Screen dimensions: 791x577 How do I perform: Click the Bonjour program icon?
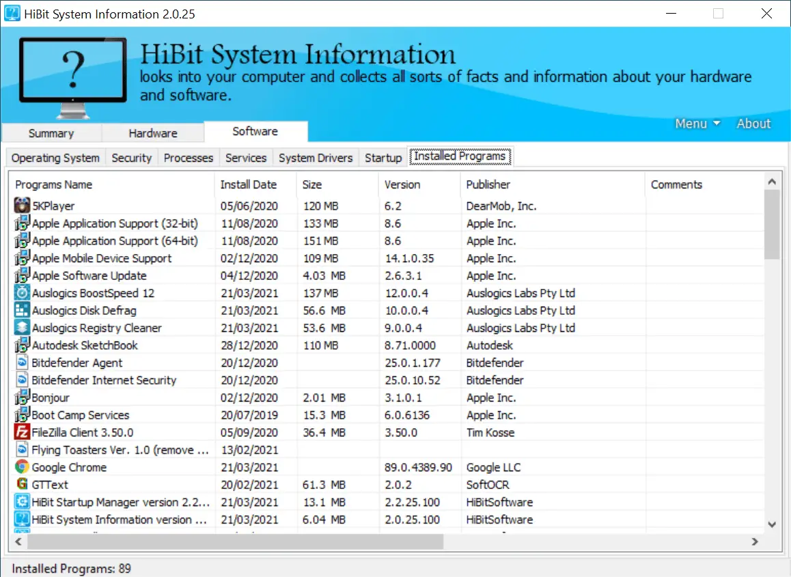22,397
